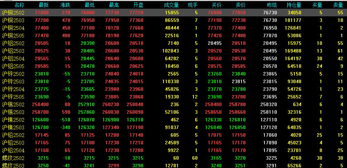Select the 沪锌2503 contract name
Viewport: 347px width, 168px height.
(13, 82)
